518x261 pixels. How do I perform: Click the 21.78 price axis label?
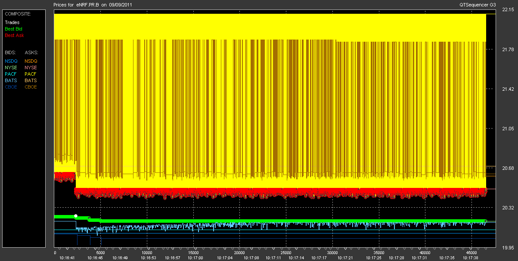point(508,50)
